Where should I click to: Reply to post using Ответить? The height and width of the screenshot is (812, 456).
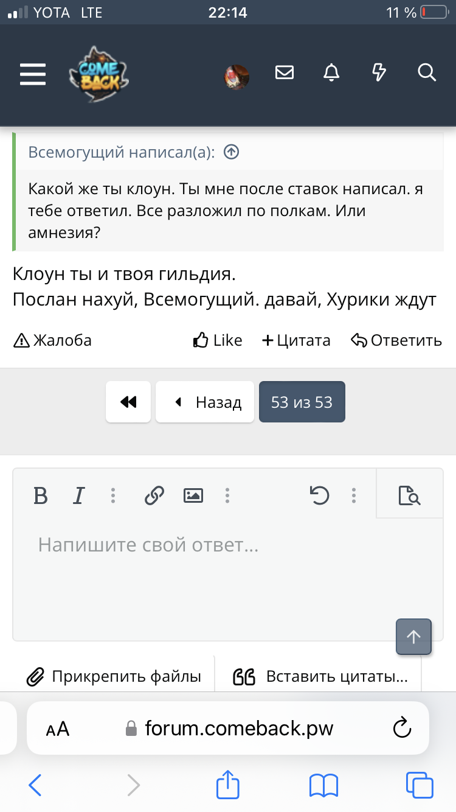[x=396, y=340]
